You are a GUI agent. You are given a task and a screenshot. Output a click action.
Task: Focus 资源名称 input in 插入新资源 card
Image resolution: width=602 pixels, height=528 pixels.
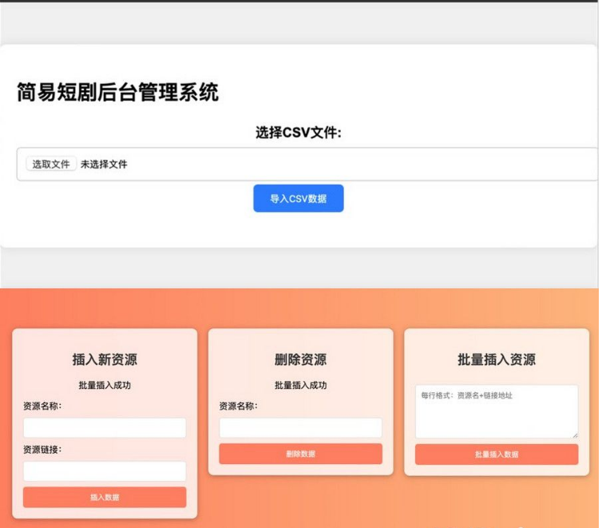coord(105,427)
